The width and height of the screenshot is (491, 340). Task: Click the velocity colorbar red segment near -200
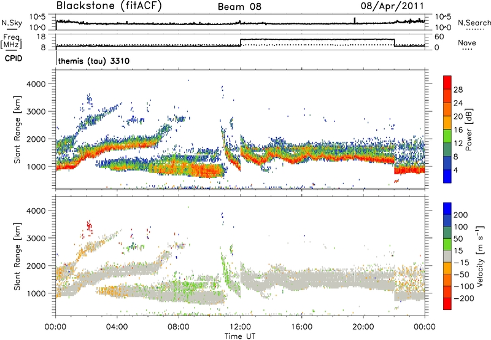[447, 304]
